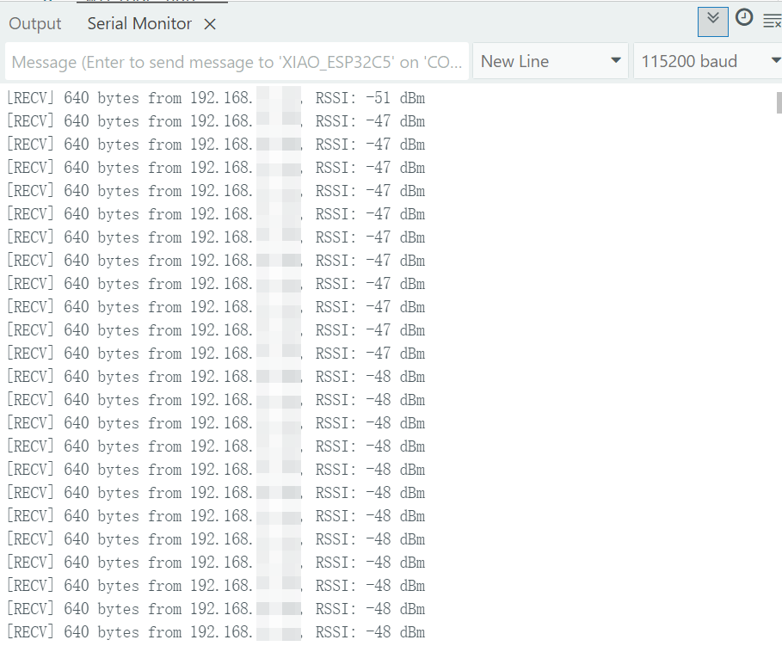This screenshot has height=646, width=782.
Task: Open the 115200 baud rate dropdown
Action: pos(707,62)
